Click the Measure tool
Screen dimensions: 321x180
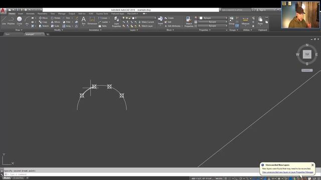[245, 20]
